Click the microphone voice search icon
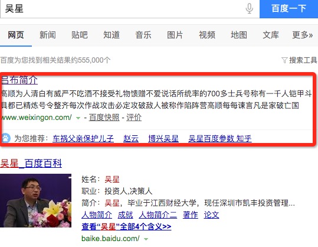 pyautogui.click(x=249, y=8)
